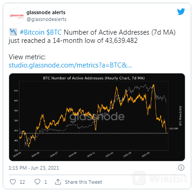Open the #Bitcoin hashtag
Viewport: 194px width, 192px height.
coord(32,32)
